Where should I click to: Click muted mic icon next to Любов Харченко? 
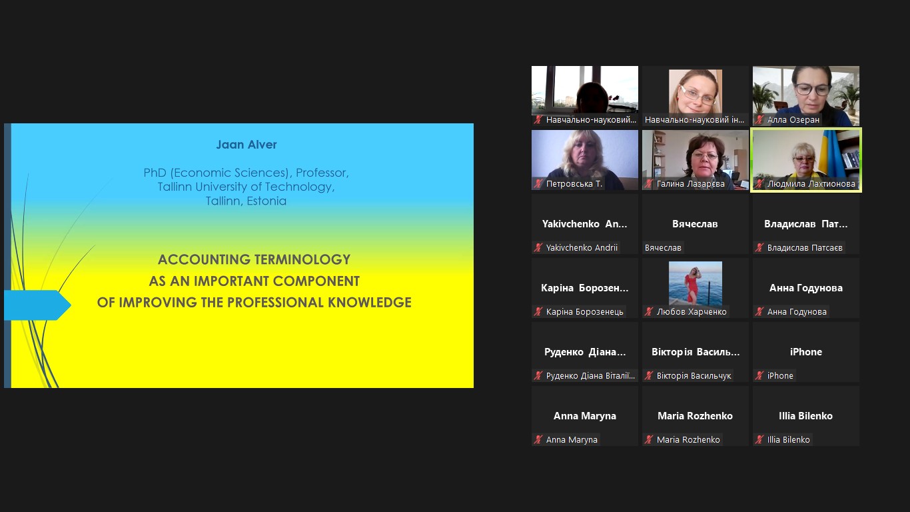tap(649, 312)
